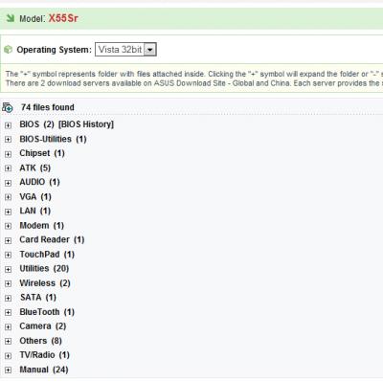
Task: Click the LAN (1) category label
Action: [35, 211]
